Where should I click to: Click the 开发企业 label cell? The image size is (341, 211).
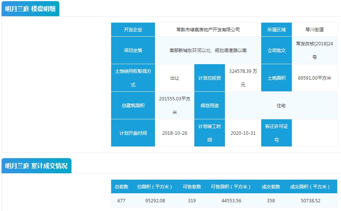133,29
